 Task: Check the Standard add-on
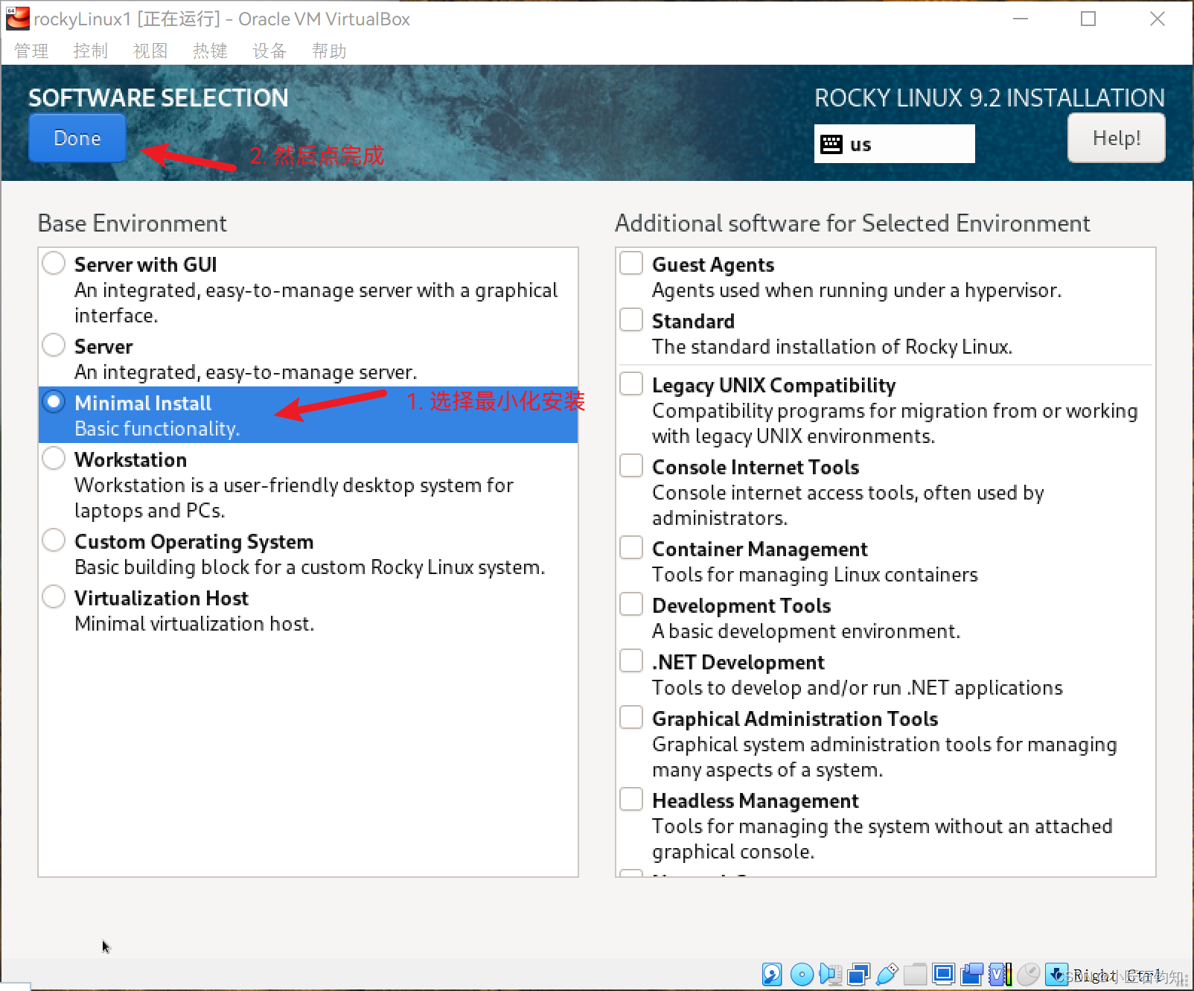tap(631, 319)
